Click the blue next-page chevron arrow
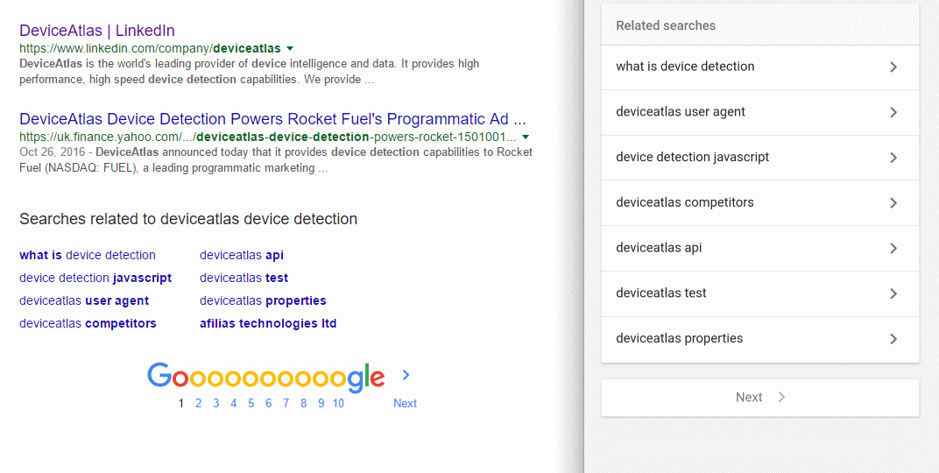 (x=406, y=375)
